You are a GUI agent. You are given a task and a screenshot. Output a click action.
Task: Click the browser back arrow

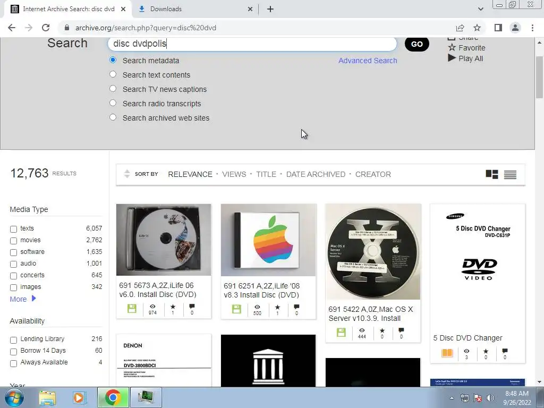[x=12, y=28]
